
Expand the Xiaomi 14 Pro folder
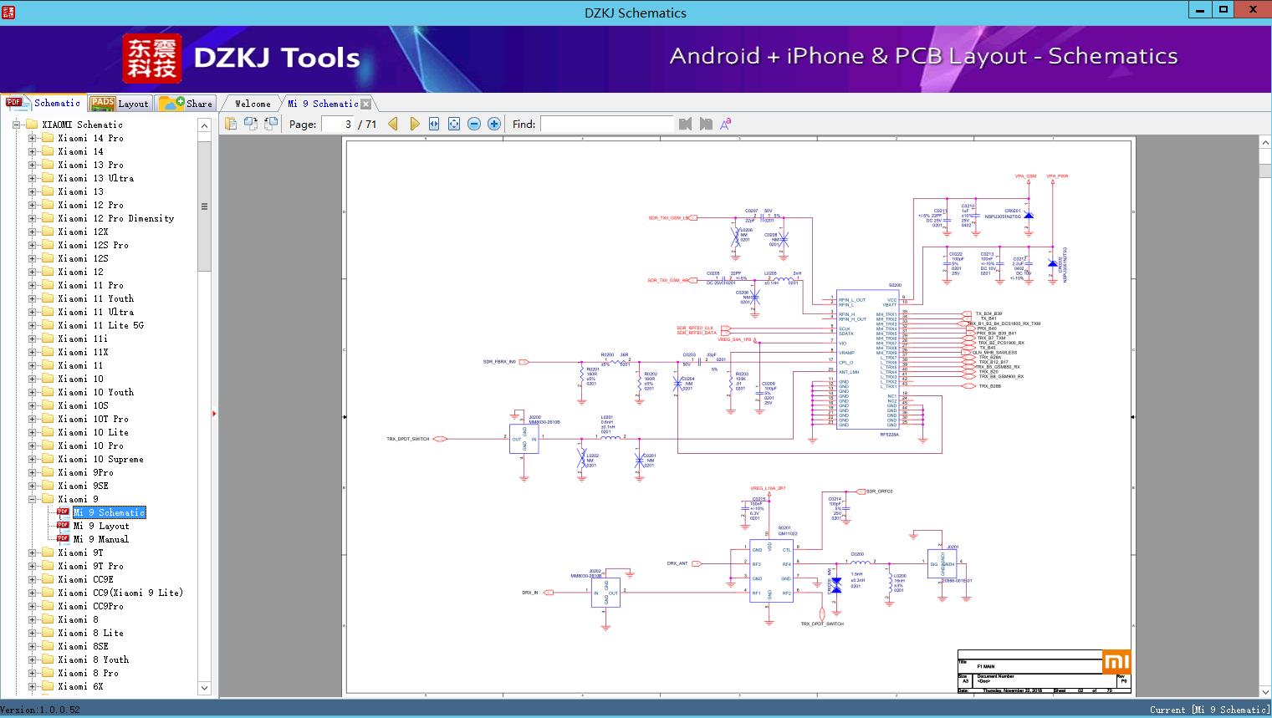click(33, 138)
